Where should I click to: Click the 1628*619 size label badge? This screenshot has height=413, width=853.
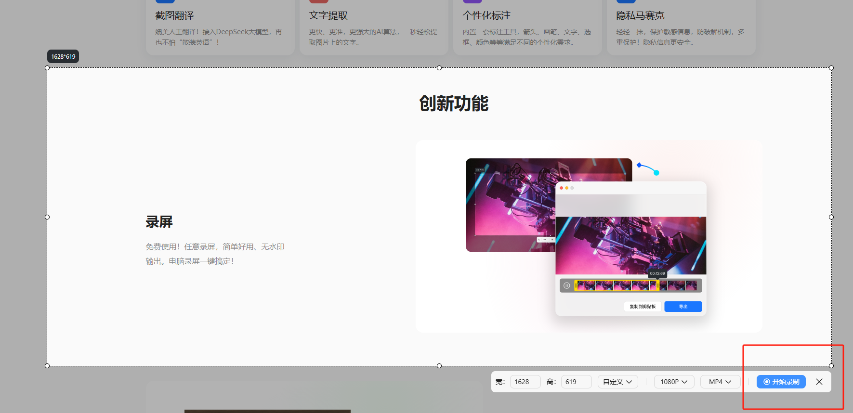pyautogui.click(x=63, y=56)
